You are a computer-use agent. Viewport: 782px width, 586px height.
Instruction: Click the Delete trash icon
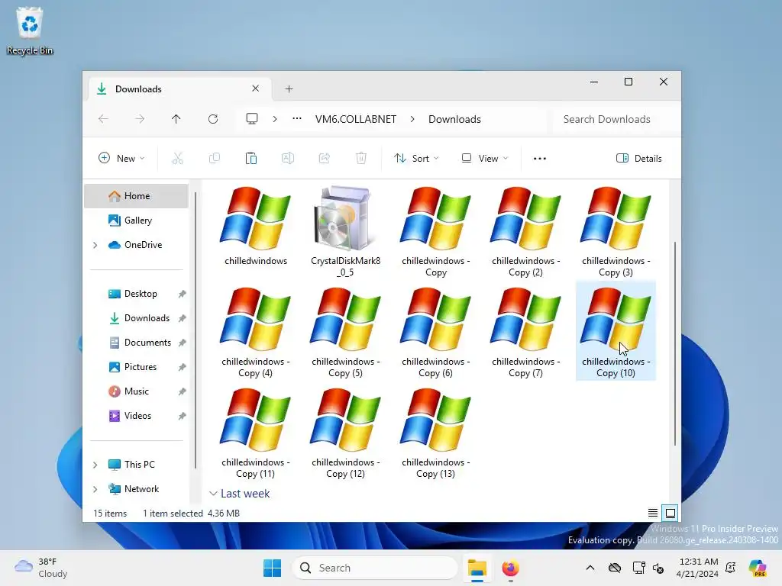(361, 159)
